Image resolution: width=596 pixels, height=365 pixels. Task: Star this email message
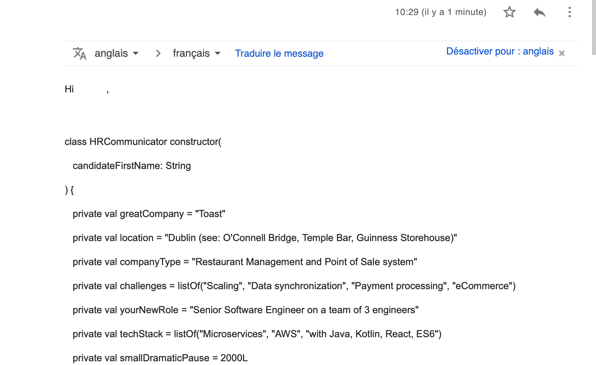pos(509,12)
